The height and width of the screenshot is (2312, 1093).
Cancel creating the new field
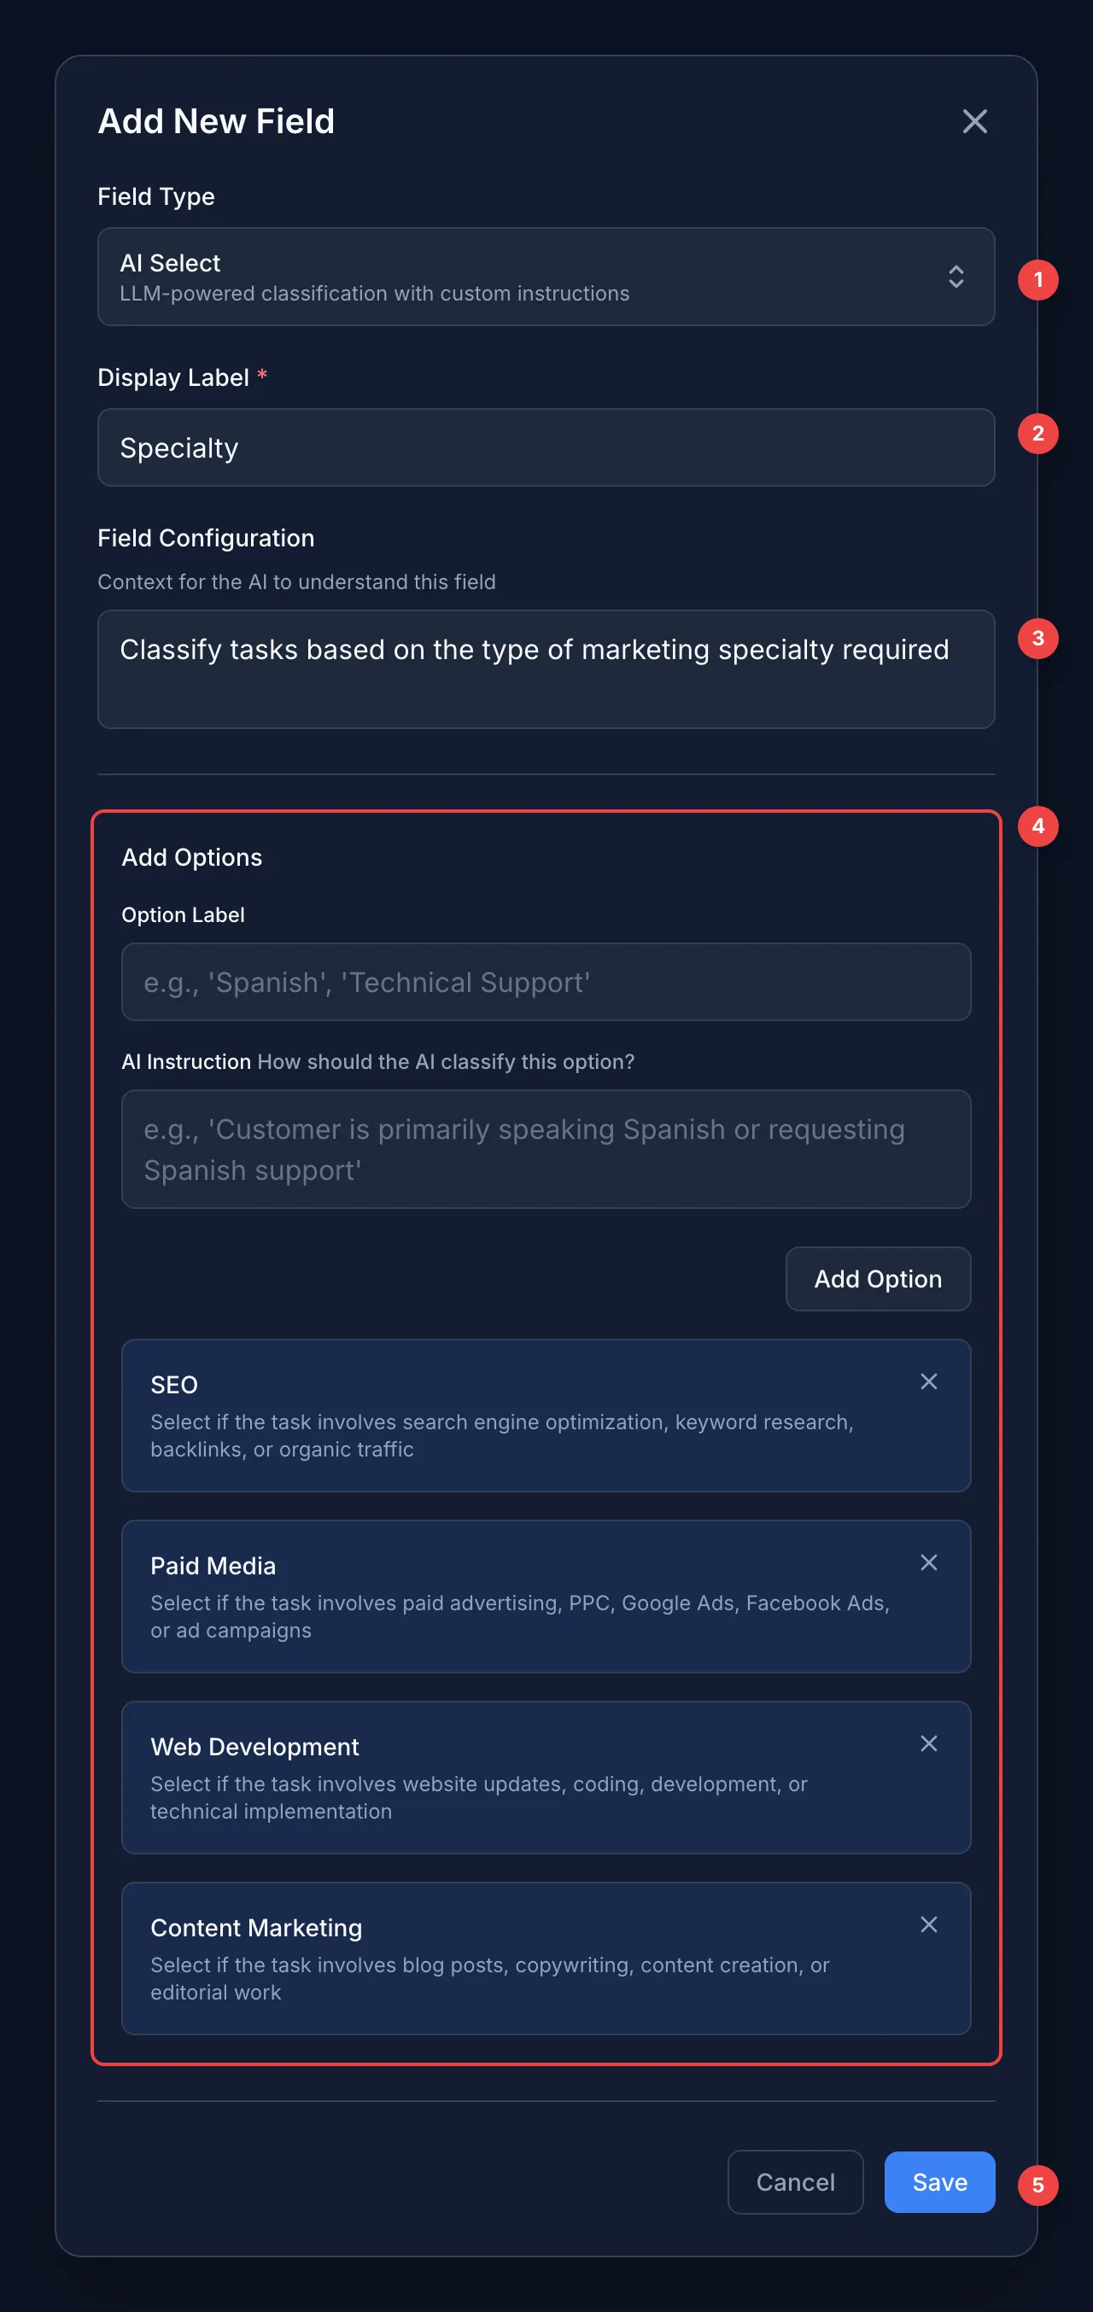795,2183
